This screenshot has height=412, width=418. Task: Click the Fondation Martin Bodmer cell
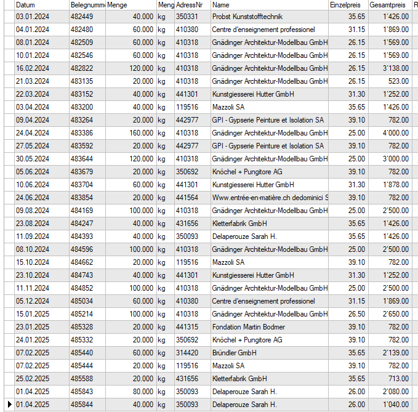tap(268, 327)
